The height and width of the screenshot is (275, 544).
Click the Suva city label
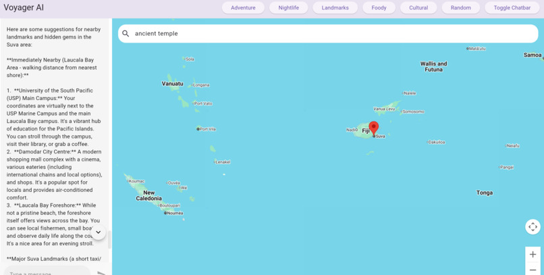point(379,136)
